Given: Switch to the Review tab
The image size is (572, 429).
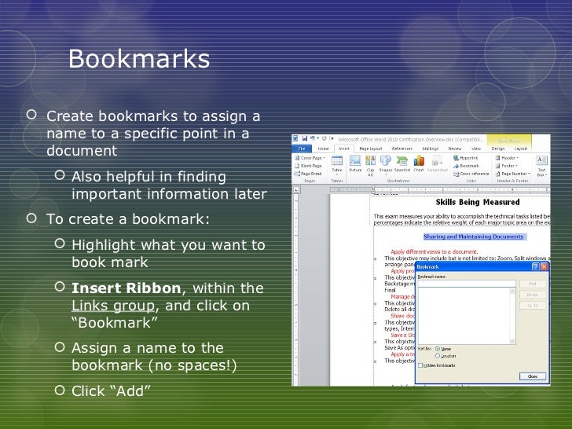Looking at the screenshot, I should tap(454, 148).
